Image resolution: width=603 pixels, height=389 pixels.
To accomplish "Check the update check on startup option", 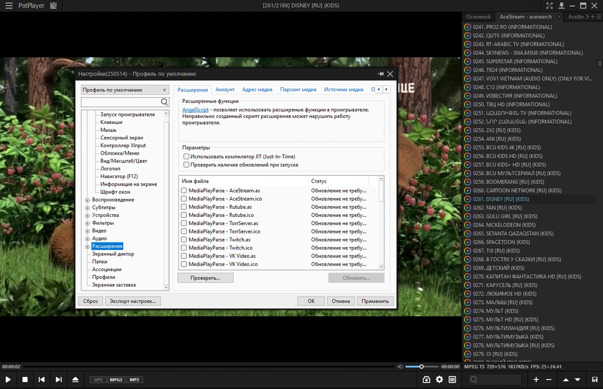I will [x=186, y=165].
